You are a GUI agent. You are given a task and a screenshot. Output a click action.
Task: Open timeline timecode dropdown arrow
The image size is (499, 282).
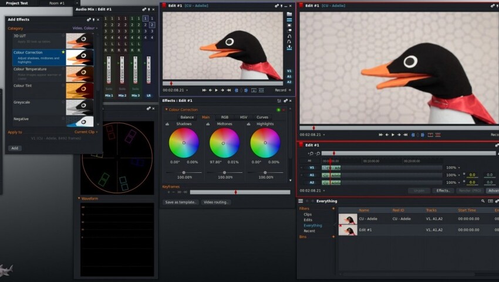coord(324,191)
